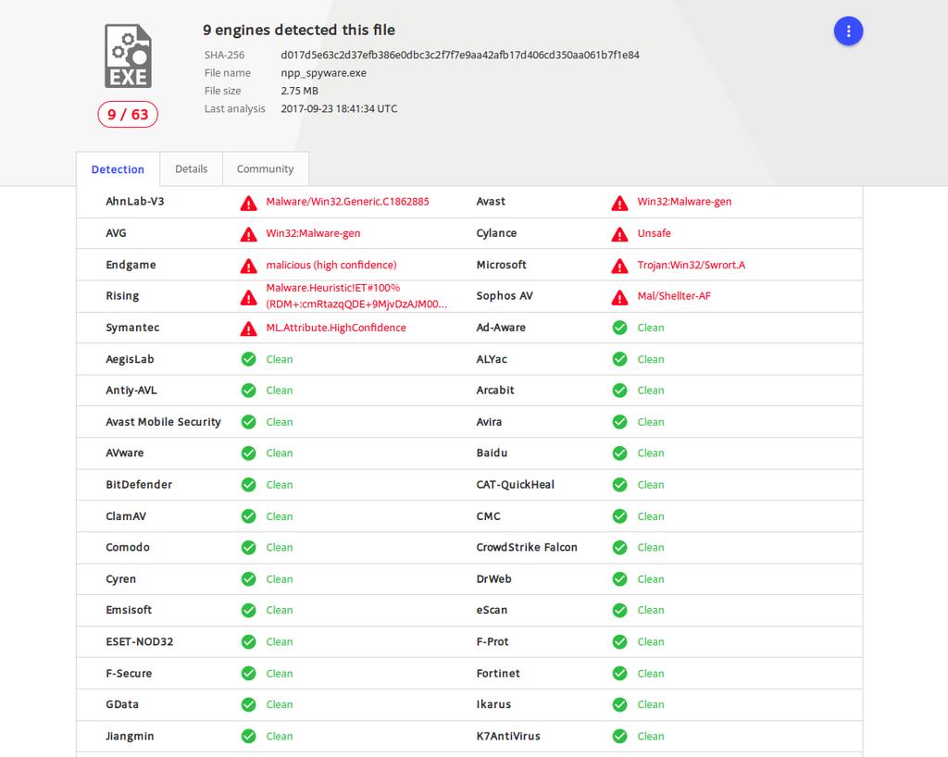
Task: Click the F-Prot engine name
Action: tap(493, 641)
